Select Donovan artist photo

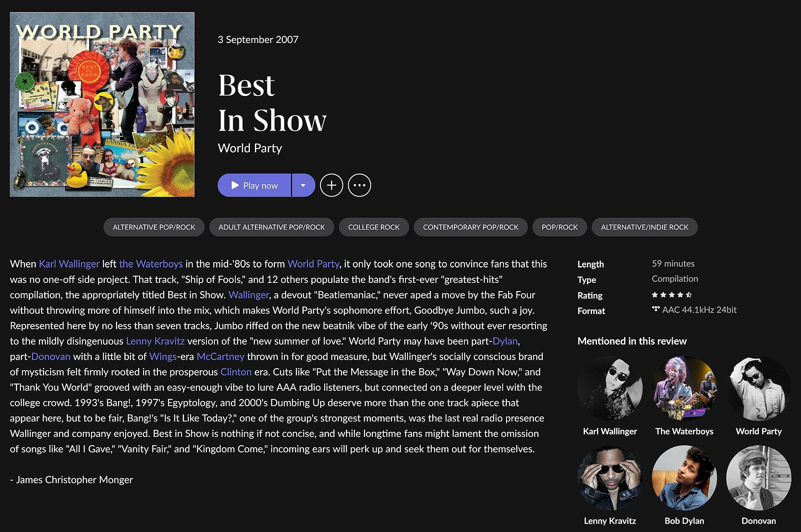pos(759,478)
